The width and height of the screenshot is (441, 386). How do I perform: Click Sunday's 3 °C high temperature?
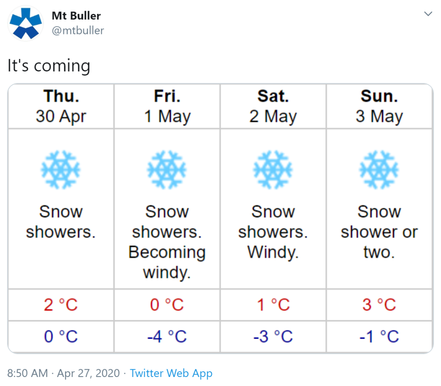point(379,305)
